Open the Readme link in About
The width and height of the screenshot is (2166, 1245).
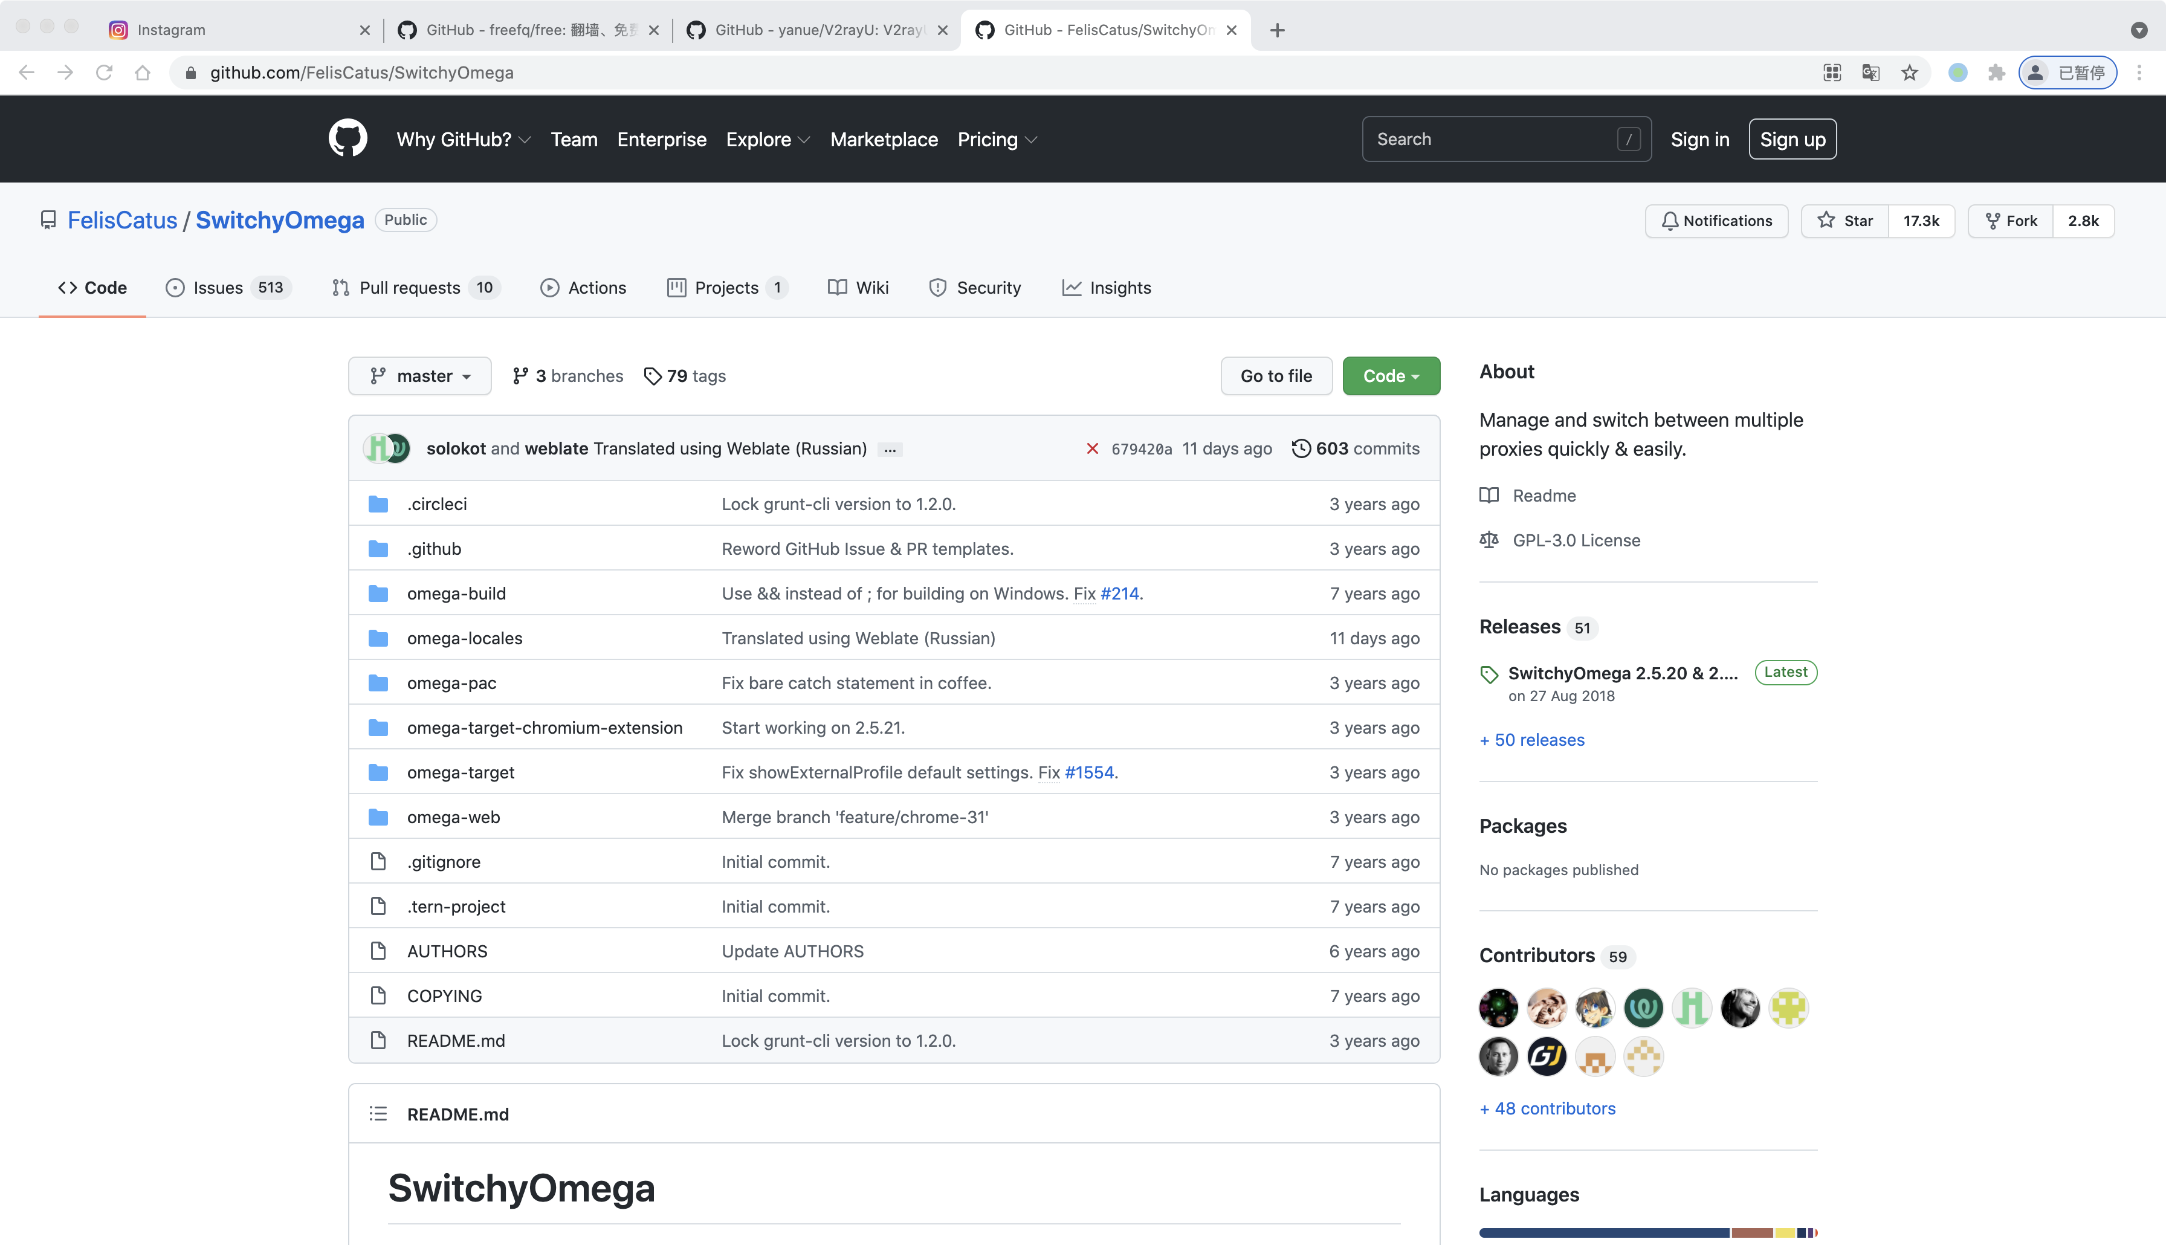coord(1527,495)
